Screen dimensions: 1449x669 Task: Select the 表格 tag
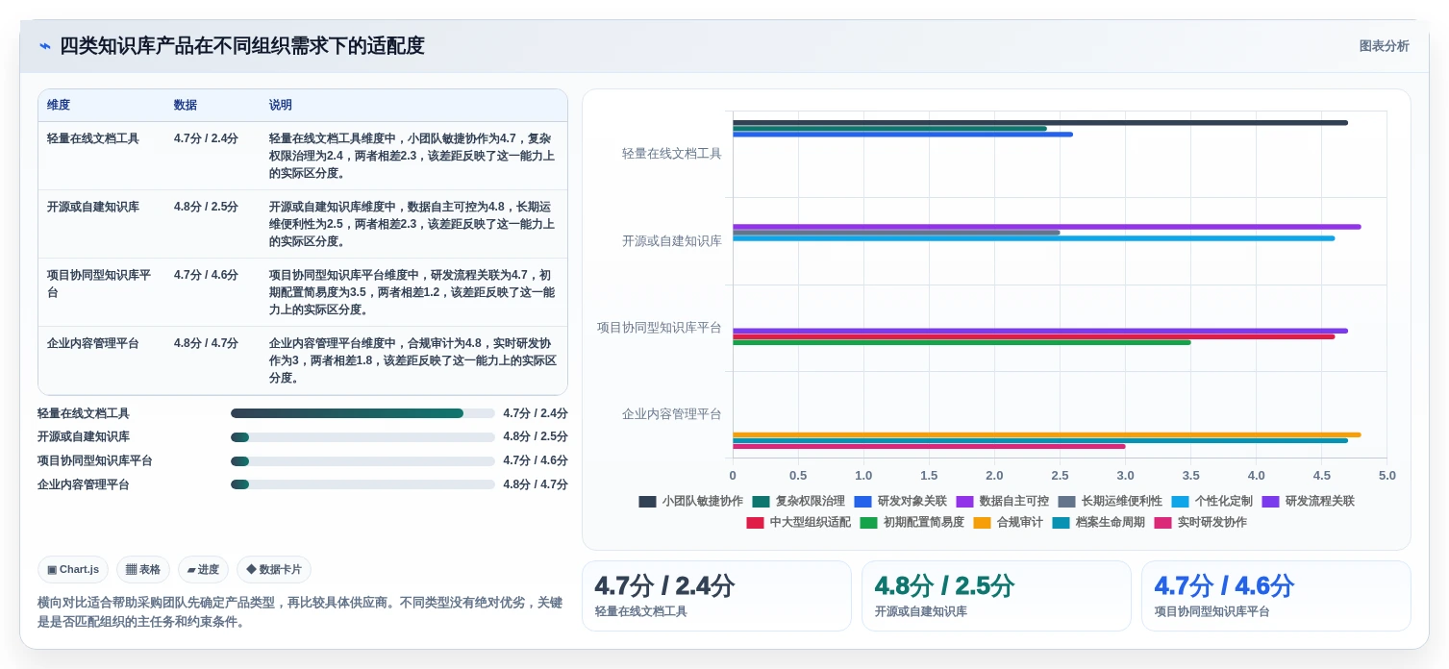tap(143, 569)
